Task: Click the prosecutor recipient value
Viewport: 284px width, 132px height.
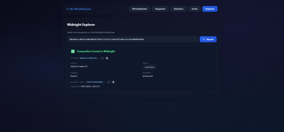Action: coord(148,76)
